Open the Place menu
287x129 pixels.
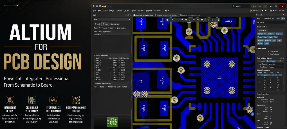pyautogui.click(x=120, y=11)
